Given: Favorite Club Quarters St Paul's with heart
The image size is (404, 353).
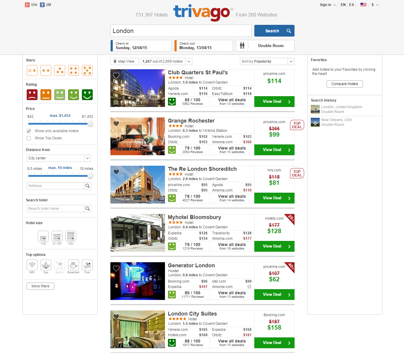Looking at the screenshot, I should (x=116, y=76).
